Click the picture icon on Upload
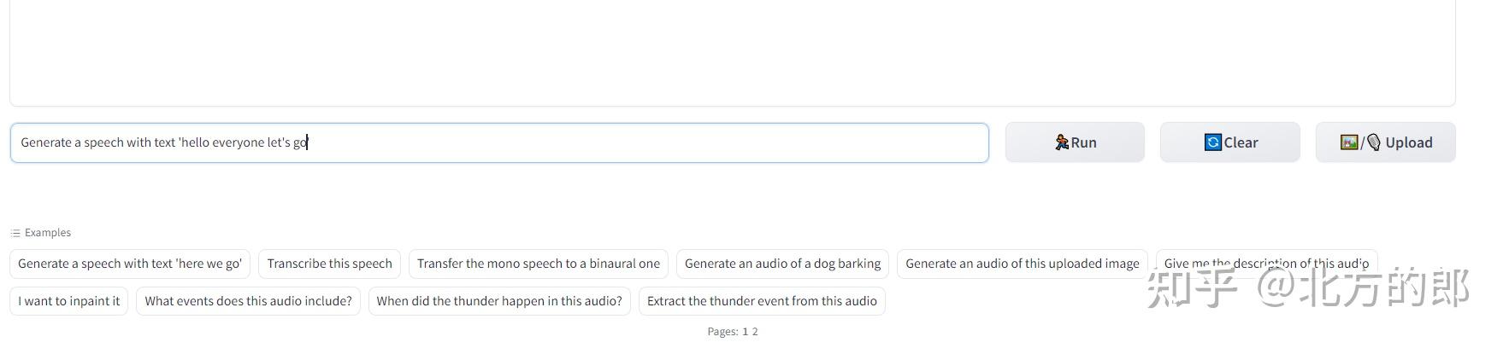This screenshot has height=348, width=1509. (1349, 142)
